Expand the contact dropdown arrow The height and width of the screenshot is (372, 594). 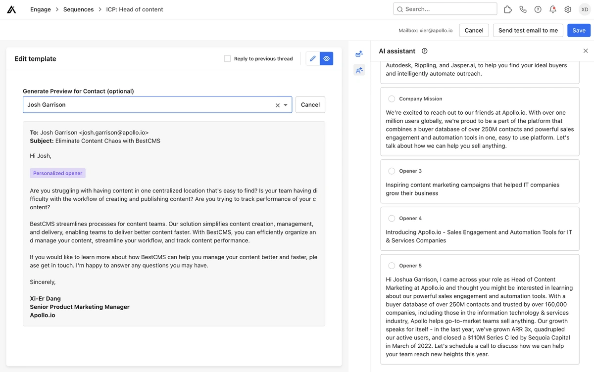286,105
